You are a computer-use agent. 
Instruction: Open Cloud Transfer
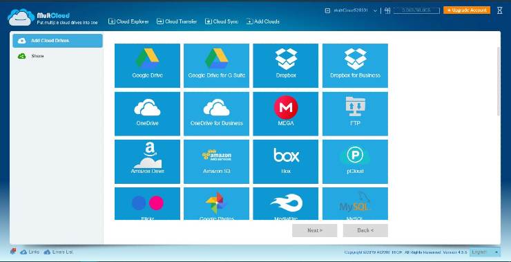(177, 21)
